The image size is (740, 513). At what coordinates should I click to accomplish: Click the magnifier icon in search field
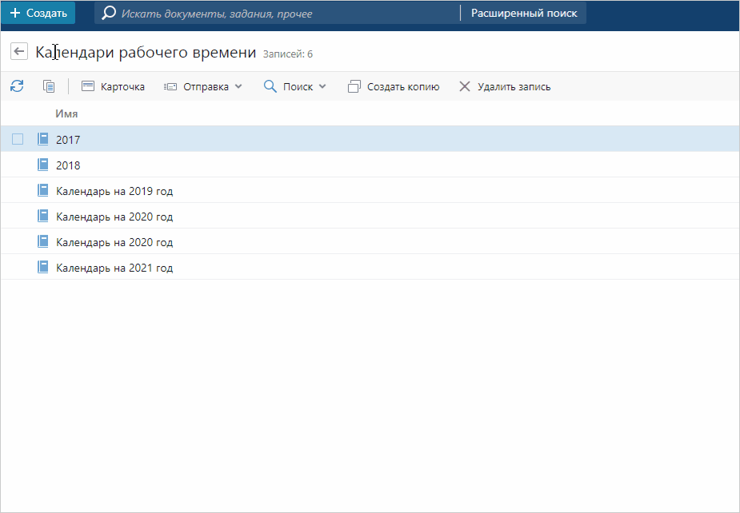(x=109, y=14)
